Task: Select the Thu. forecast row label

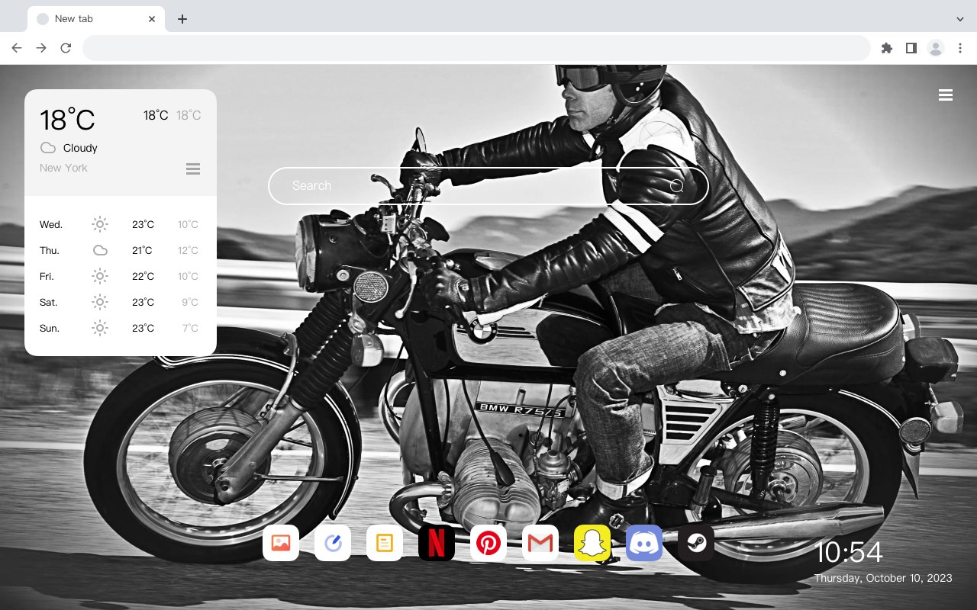Action: click(x=50, y=250)
